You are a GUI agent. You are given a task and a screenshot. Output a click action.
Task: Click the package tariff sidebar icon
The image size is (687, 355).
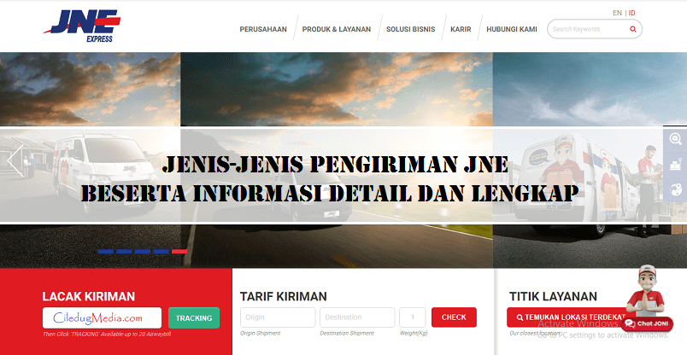pyautogui.click(x=675, y=164)
